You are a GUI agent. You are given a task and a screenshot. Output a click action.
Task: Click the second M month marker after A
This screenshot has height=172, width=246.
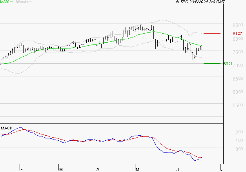(x=137, y=170)
